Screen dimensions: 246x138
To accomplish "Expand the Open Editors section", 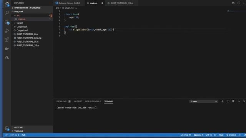I will [x=32, y=8].
